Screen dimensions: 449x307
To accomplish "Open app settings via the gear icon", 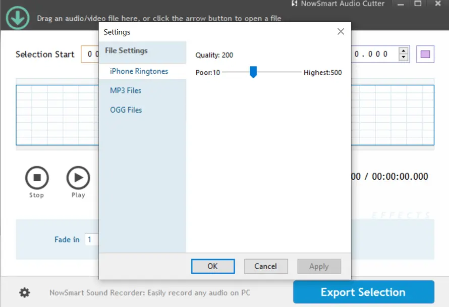I will (x=24, y=292).
